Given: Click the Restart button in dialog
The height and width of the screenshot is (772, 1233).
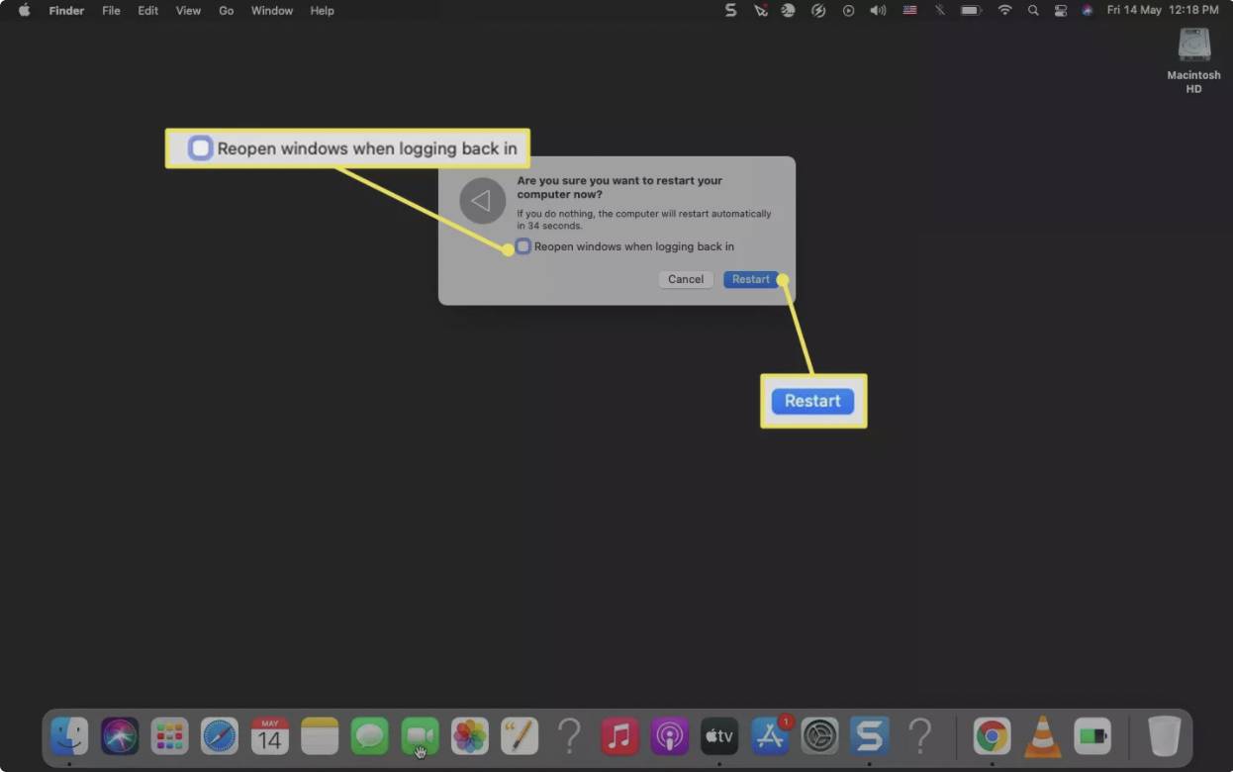Looking at the screenshot, I should point(750,279).
